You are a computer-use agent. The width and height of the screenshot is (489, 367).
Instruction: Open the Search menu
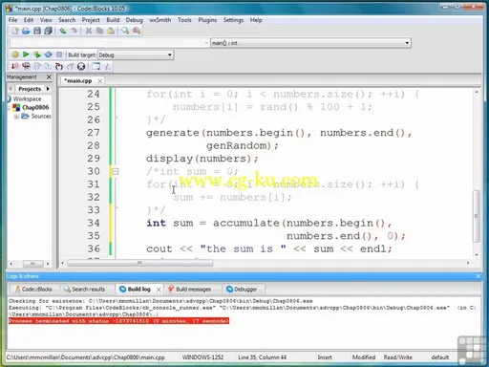(x=67, y=20)
